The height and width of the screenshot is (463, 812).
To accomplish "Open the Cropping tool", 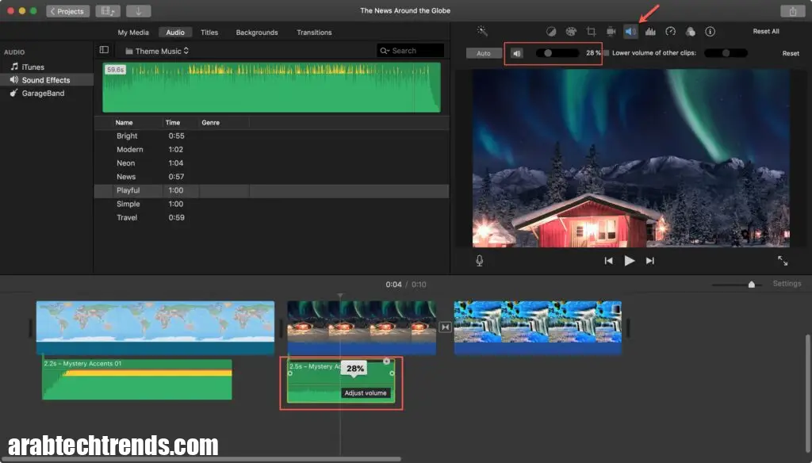I will 591,32.
